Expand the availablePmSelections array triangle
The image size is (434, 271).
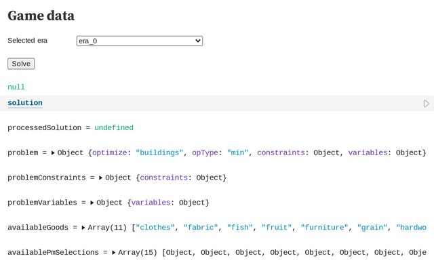pyautogui.click(x=114, y=252)
